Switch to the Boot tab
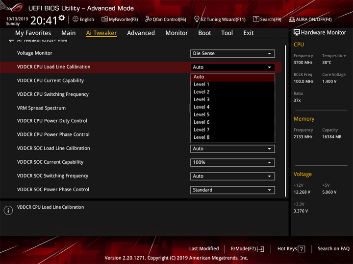Screen dimensions: 353x264 (x=204, y=33)
